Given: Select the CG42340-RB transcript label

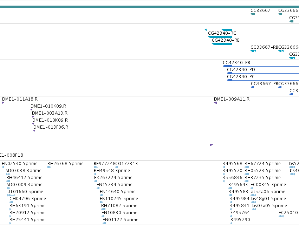Looking at the screenshot, I should [226, 40].
